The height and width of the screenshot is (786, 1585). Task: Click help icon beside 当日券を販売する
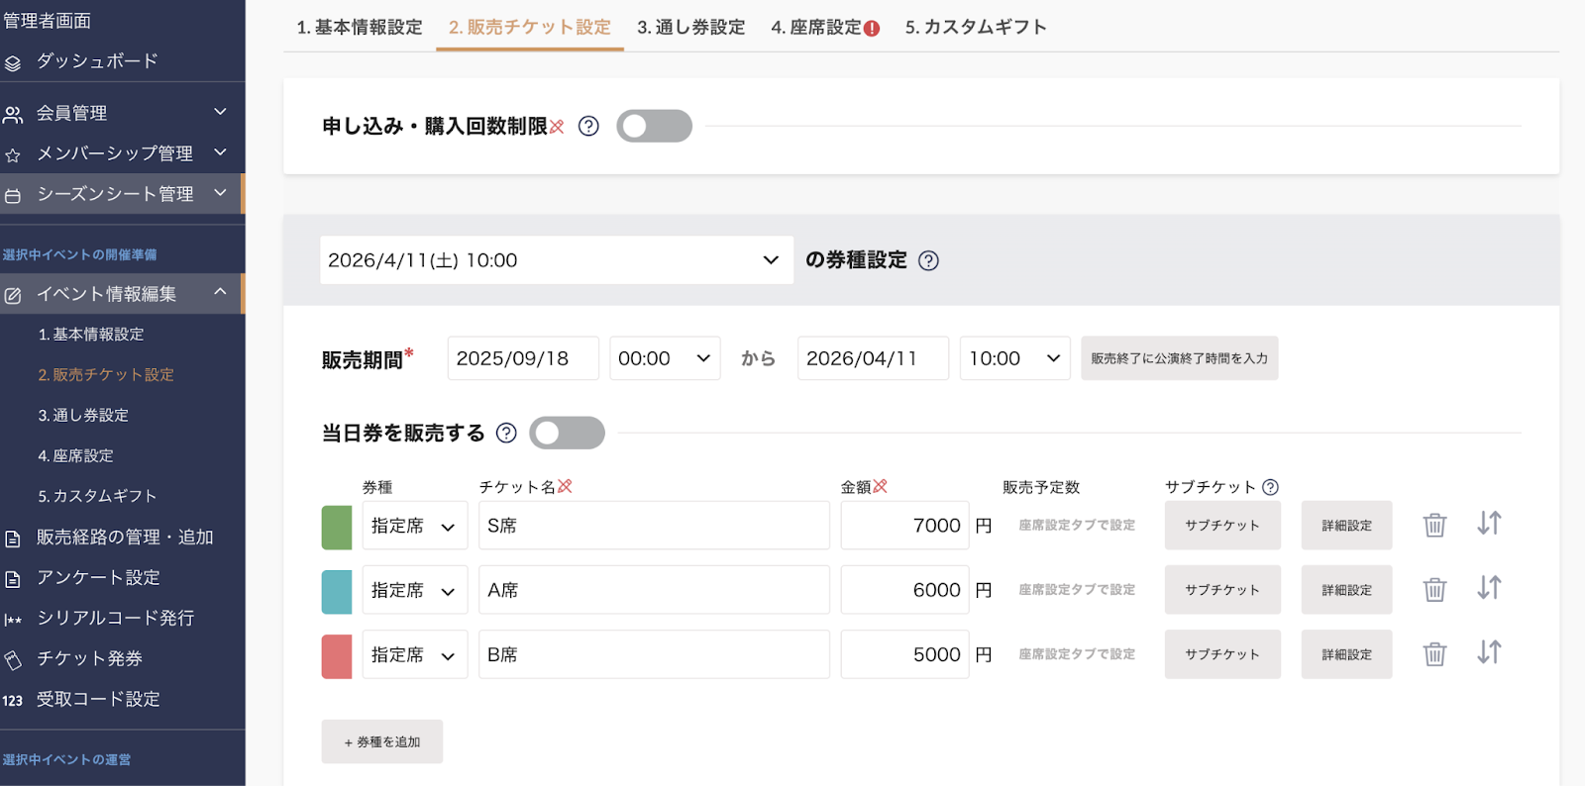click(506, 434)
